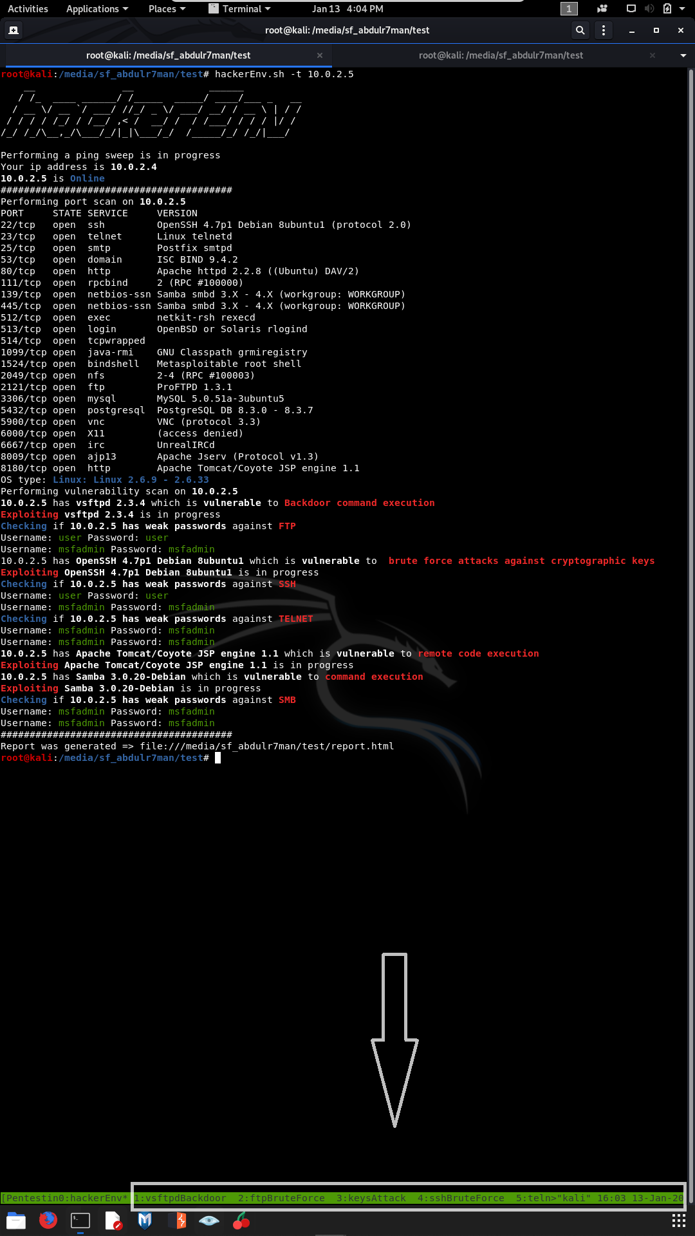Click the terminal window title bar text
The width and height of the screenshot is (695, 1236).
(347, 30)
